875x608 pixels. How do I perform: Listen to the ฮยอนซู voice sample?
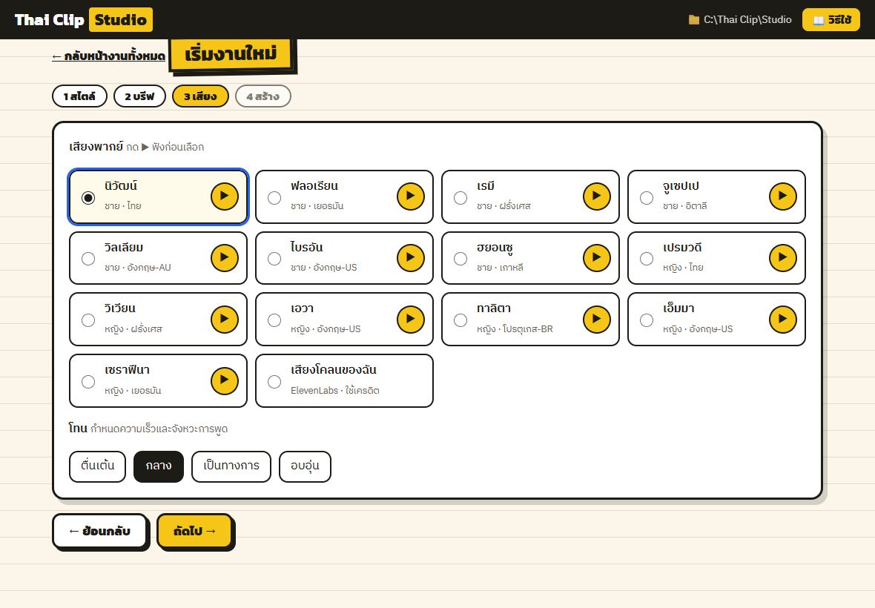click(596, 258)
